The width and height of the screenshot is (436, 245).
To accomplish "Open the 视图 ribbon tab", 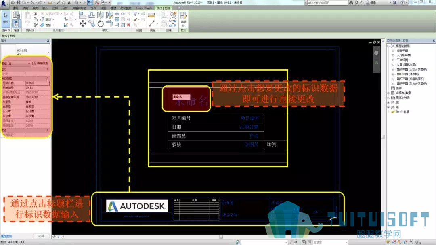I will click(x=103, y=8).
